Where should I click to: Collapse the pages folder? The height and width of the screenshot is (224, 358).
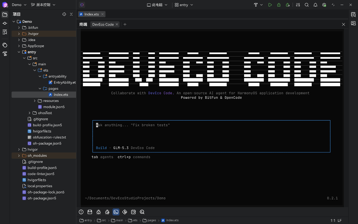40,88
